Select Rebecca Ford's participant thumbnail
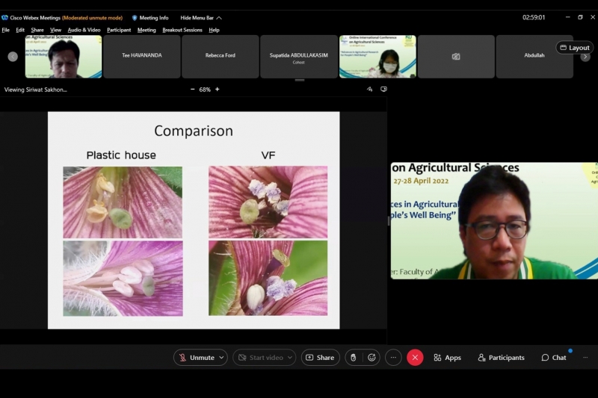598x398 pixels. pos(221,56)
